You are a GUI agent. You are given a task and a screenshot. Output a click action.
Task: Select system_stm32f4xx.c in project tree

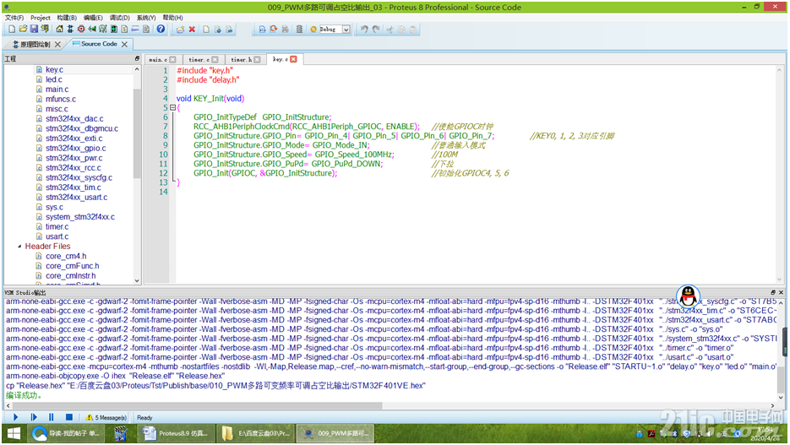coord(80,217)
